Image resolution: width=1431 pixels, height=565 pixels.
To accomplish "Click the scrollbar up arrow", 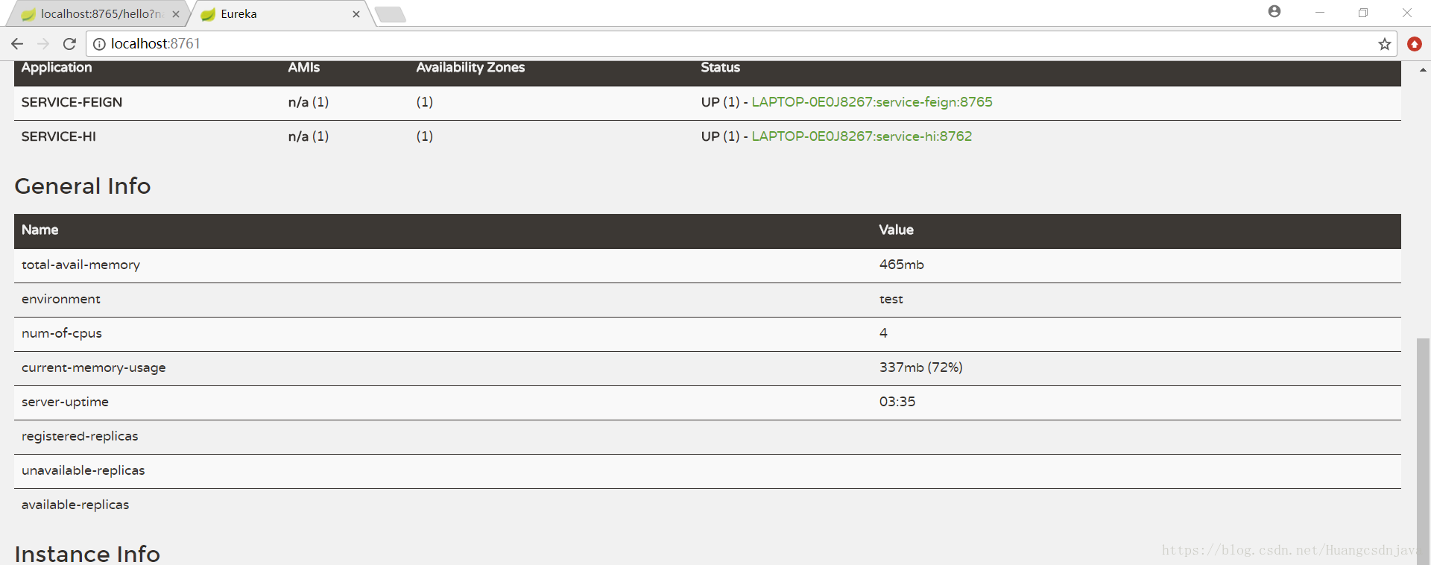I will 1423,70.
